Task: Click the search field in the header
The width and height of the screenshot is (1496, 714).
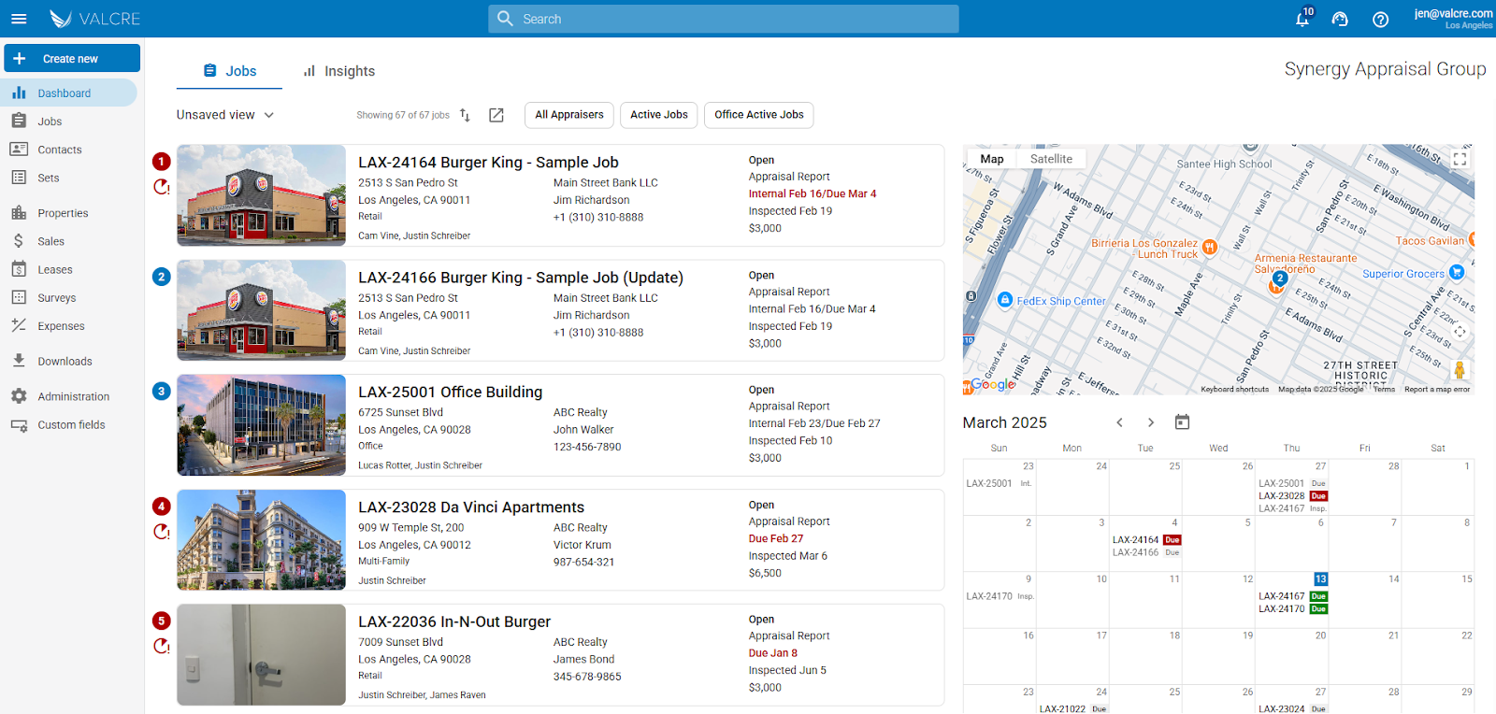Action: [x=724, y=19]
